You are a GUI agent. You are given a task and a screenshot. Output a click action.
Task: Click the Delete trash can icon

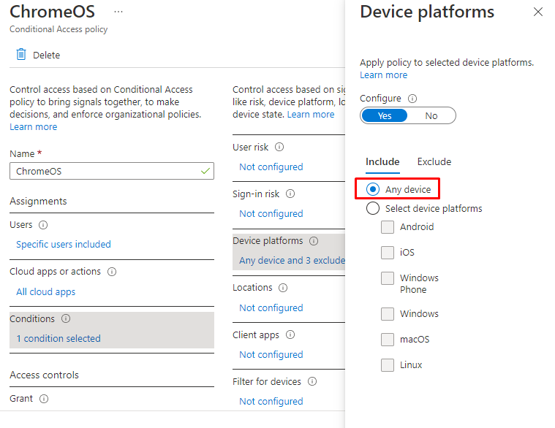pos(21,55)
